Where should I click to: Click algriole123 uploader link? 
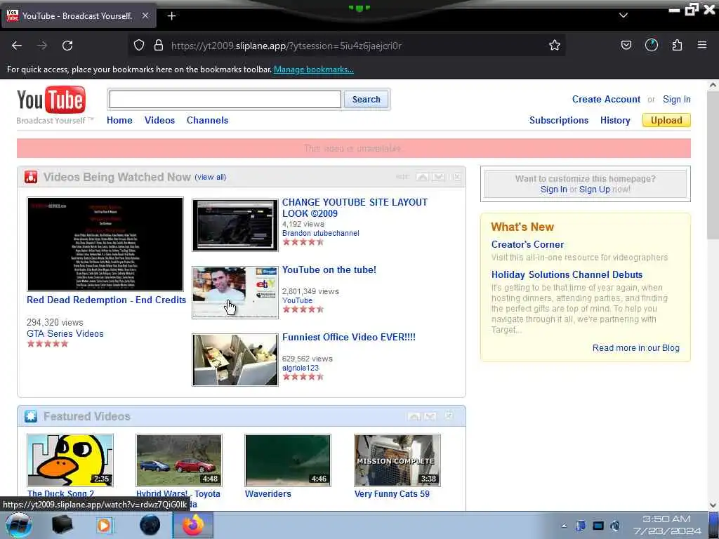(x=301, y=368)
